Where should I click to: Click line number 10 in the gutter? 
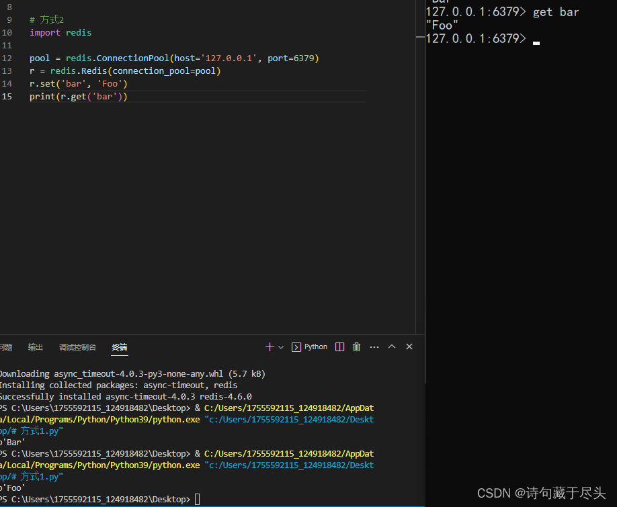7,33
